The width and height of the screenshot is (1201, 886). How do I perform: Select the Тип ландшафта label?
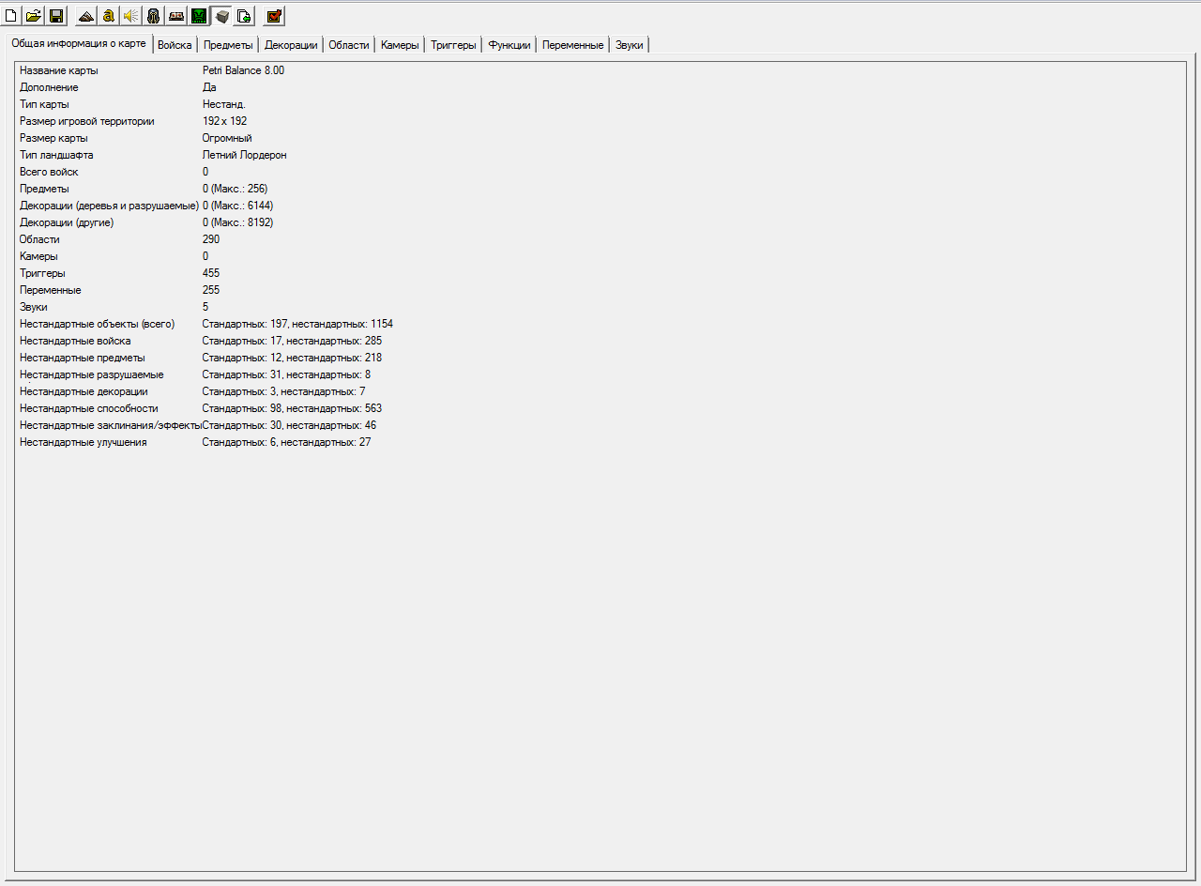(x=56, y=155)
